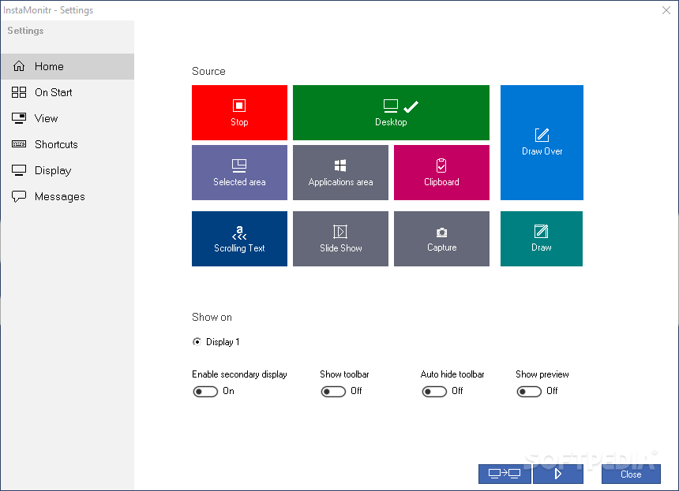679x491 pixels.
Task: Click the Capture camera tile
Action: 441,239
